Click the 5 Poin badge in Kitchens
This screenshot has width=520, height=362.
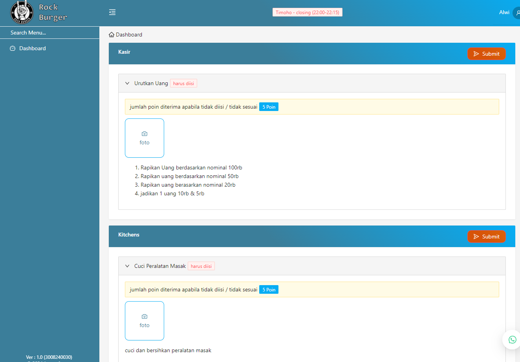[x=269, y=289]
